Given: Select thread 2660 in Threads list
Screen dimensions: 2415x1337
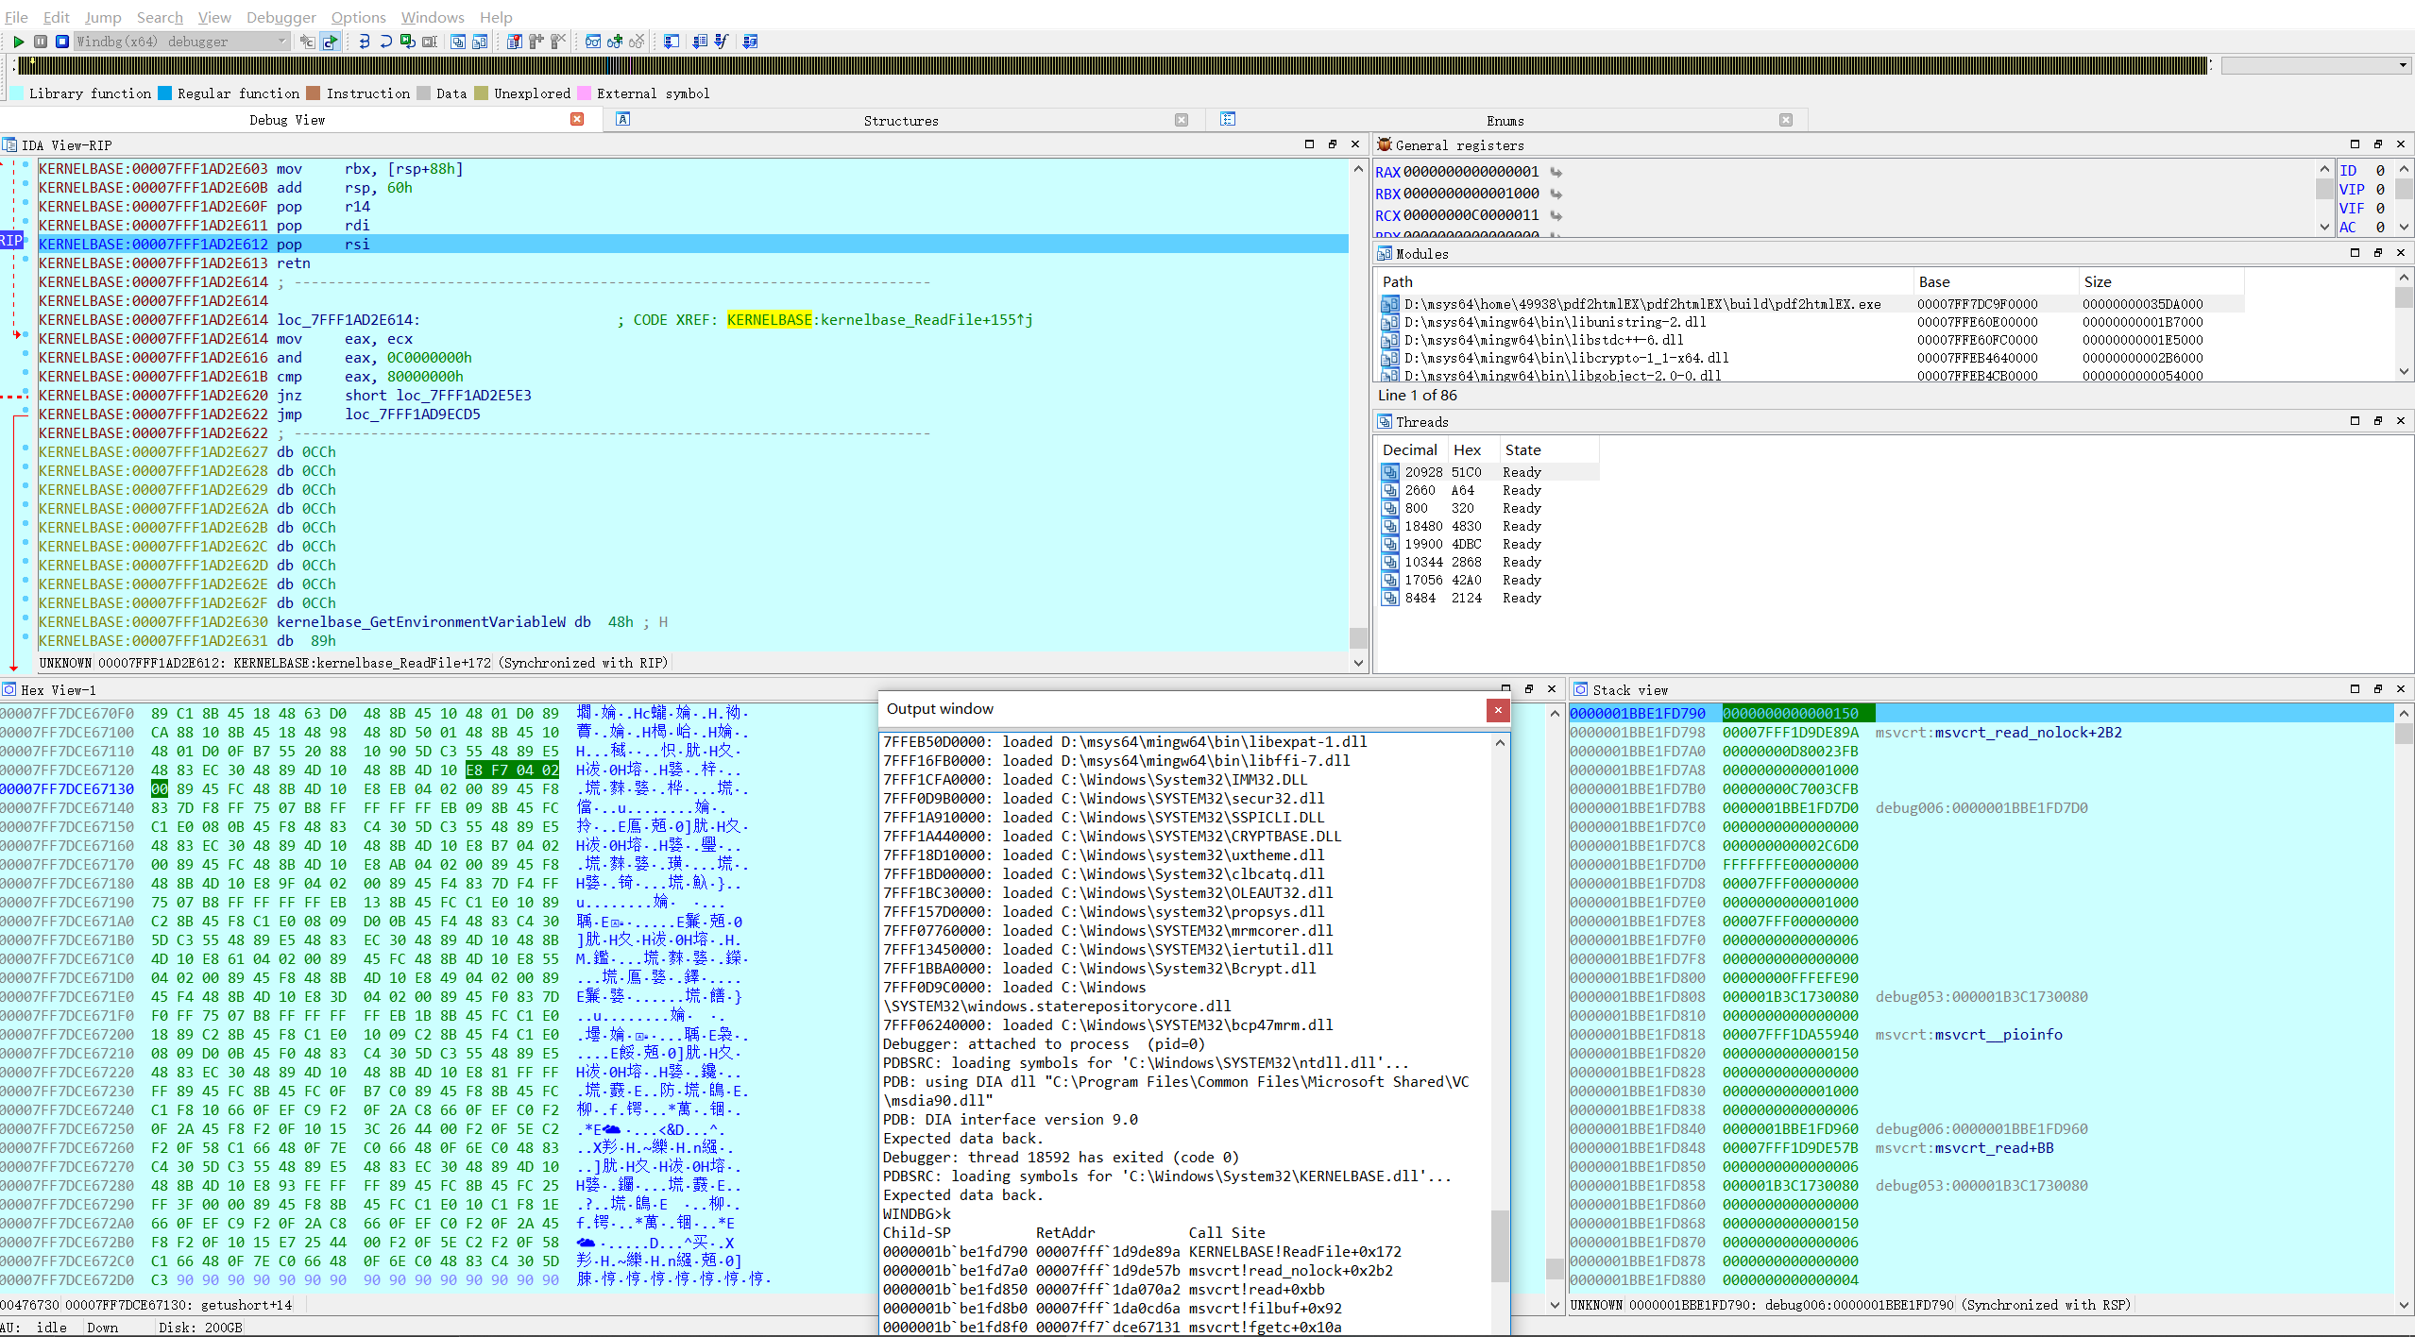Looking at the screenshot, I should click(1420, 490).
